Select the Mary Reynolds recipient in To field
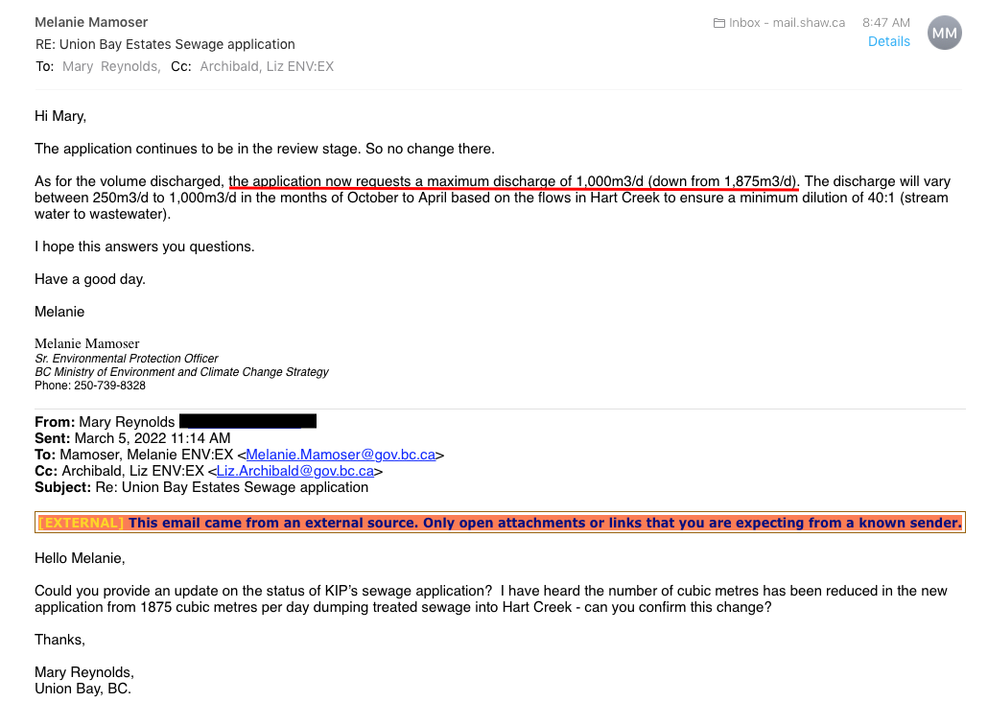This screenshot has width=988, height=725. [x=111, y=67]
